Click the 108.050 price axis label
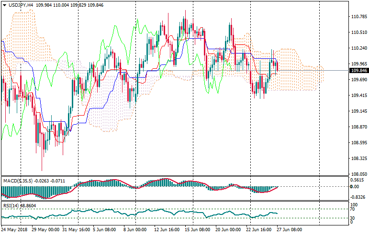Viewport: 369px width, 235px height. coord(358,174)
